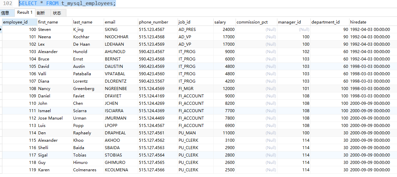Viewport: 397px width, 177px height.
Task: Click the Raphaely last name cell
Action: 88,133
